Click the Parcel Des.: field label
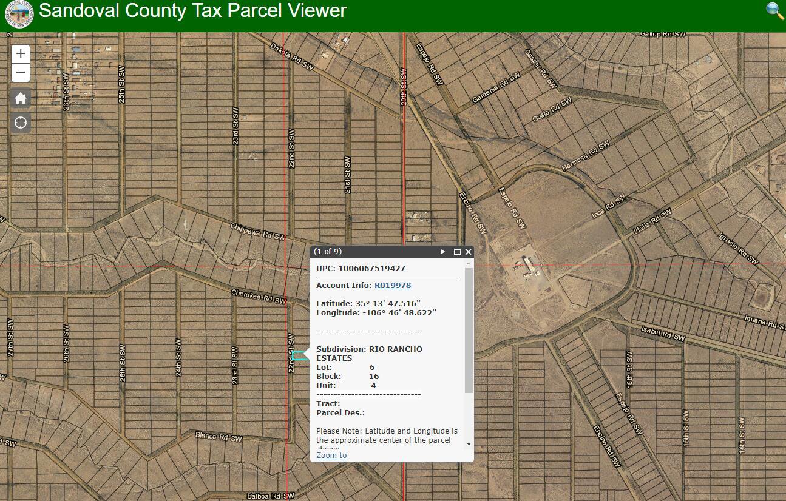 [x=340, y=412]
